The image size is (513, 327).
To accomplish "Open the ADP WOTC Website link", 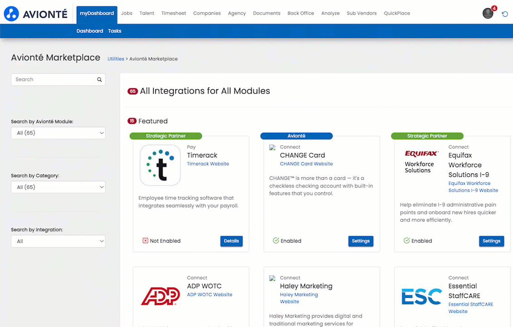I will (210, 295).
